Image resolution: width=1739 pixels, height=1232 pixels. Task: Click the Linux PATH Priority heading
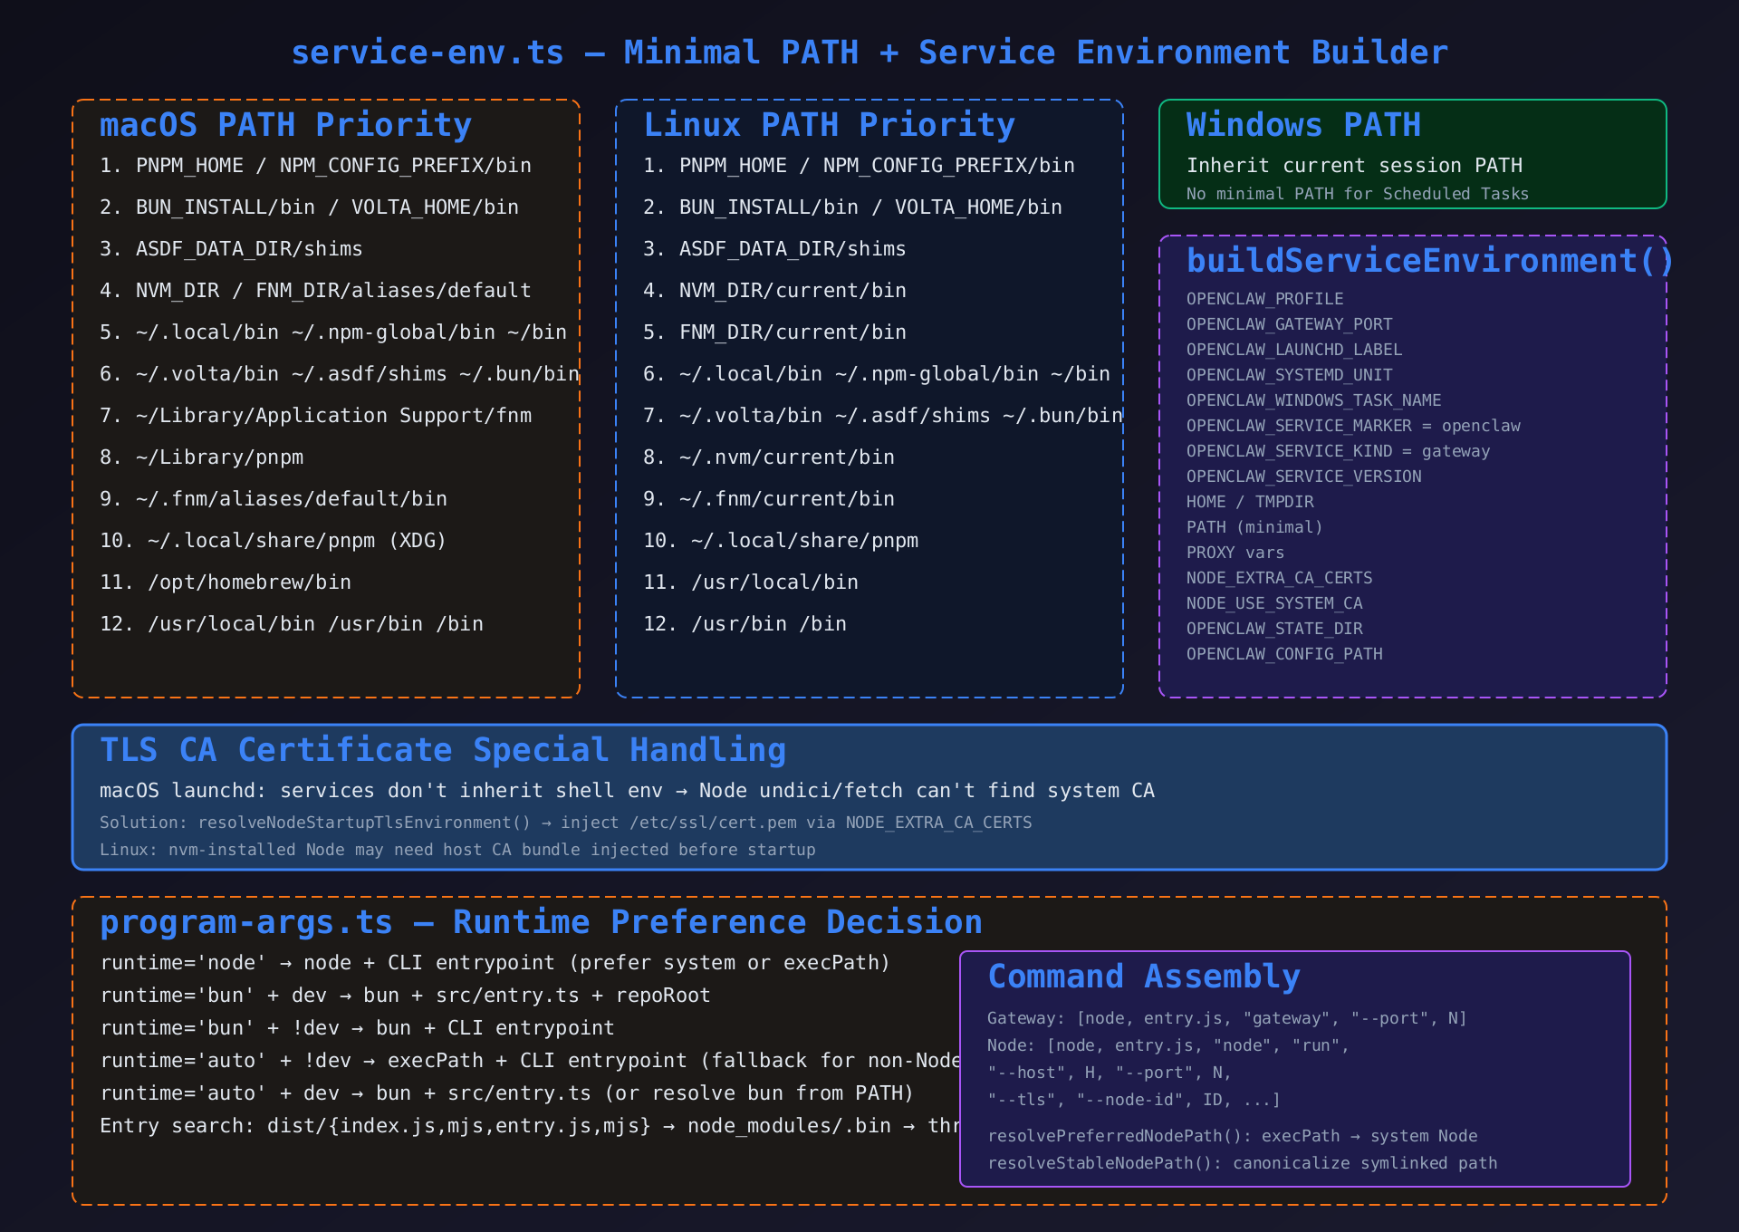829,125
